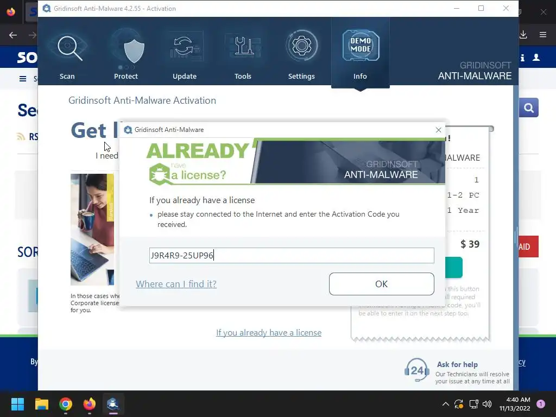Click the activation code input field

coord(292,255)
